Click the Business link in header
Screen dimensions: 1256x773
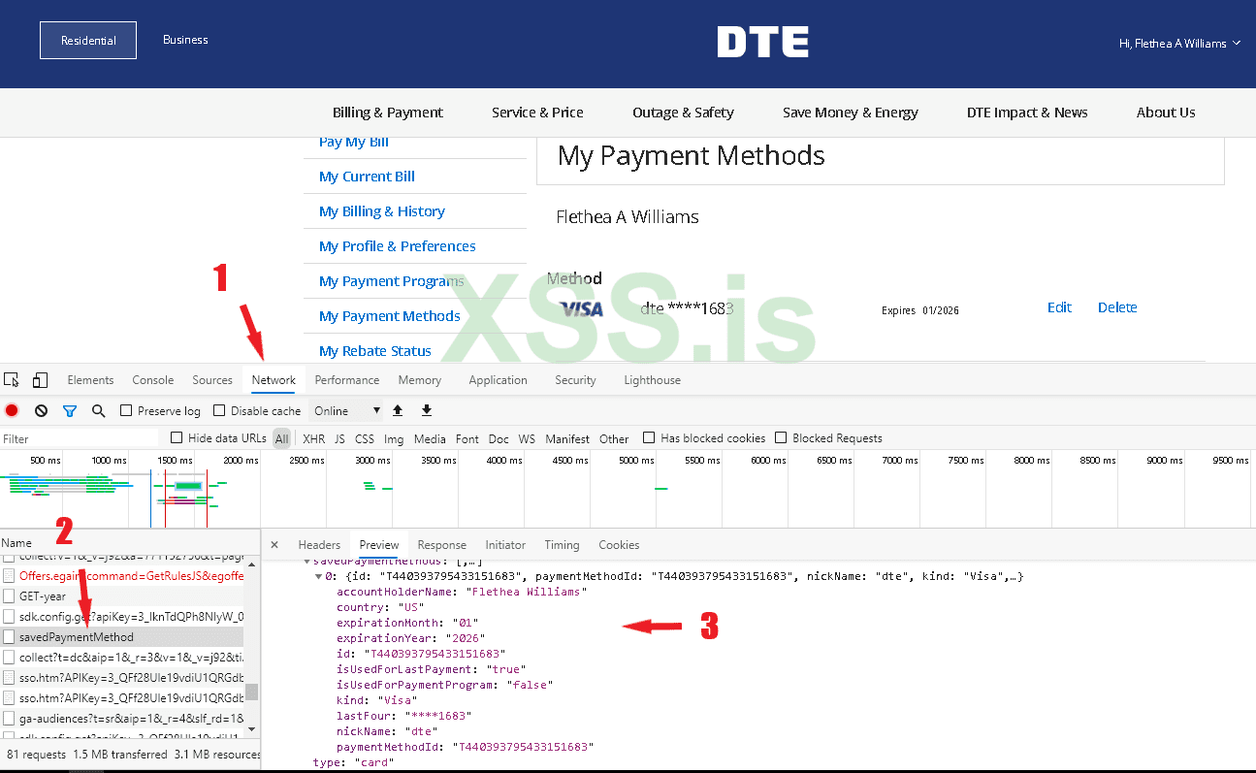[x=185, y=40]
